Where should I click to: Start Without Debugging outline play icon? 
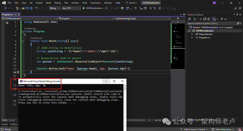(x=107, y=8)
